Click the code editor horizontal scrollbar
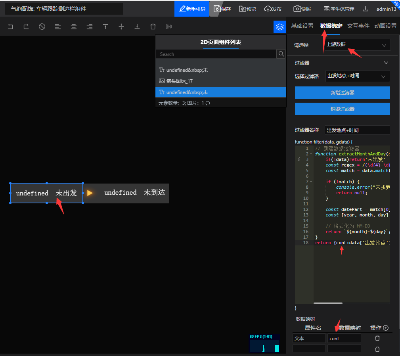Screen dimensions: 400x356 (x=328, y=303)
